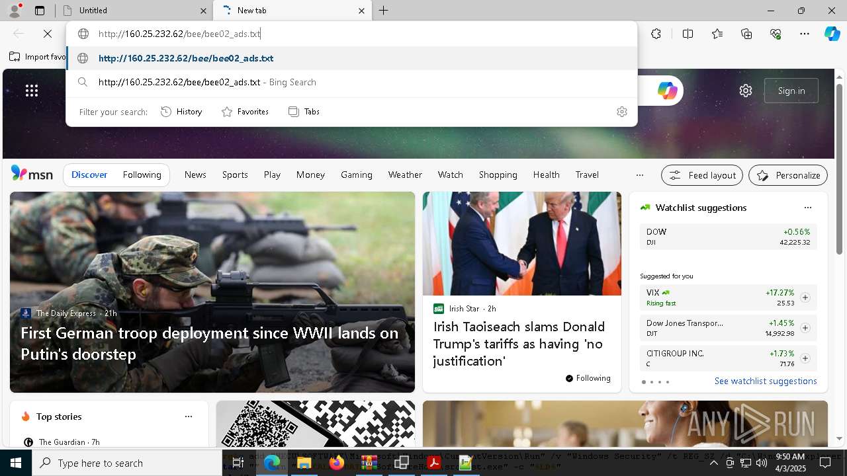Select the Bing Search suggestion

pos(351,82)
